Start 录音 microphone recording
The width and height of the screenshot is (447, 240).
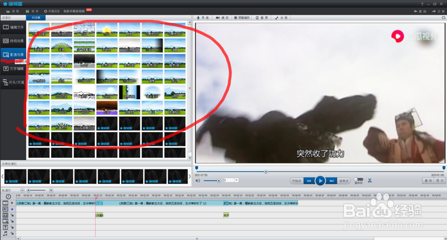coord(202,18)
